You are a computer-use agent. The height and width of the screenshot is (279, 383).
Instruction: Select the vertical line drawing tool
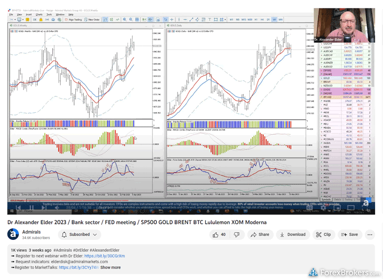[179, 19]
